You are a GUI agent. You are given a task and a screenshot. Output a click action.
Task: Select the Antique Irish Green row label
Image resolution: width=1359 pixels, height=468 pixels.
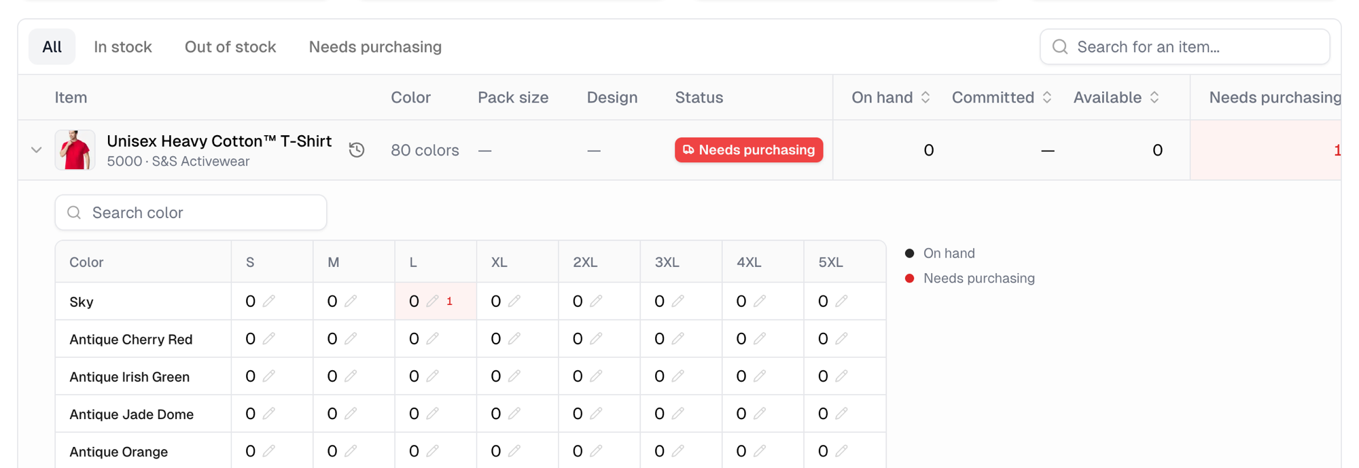[129, 376]
